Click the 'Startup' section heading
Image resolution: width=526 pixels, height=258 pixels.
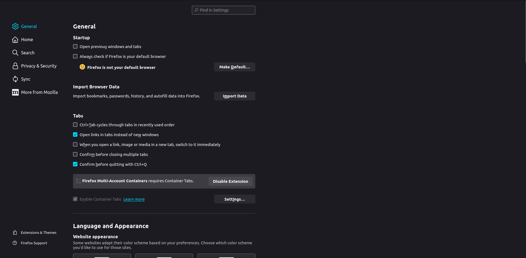click(81, 38)
